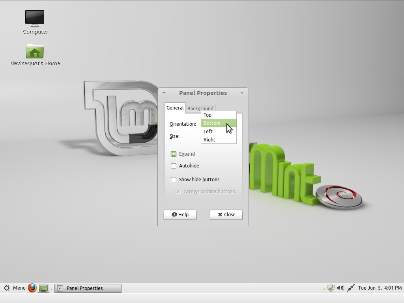
Task: Click the Menu label on panel
Action: [19, 288]
